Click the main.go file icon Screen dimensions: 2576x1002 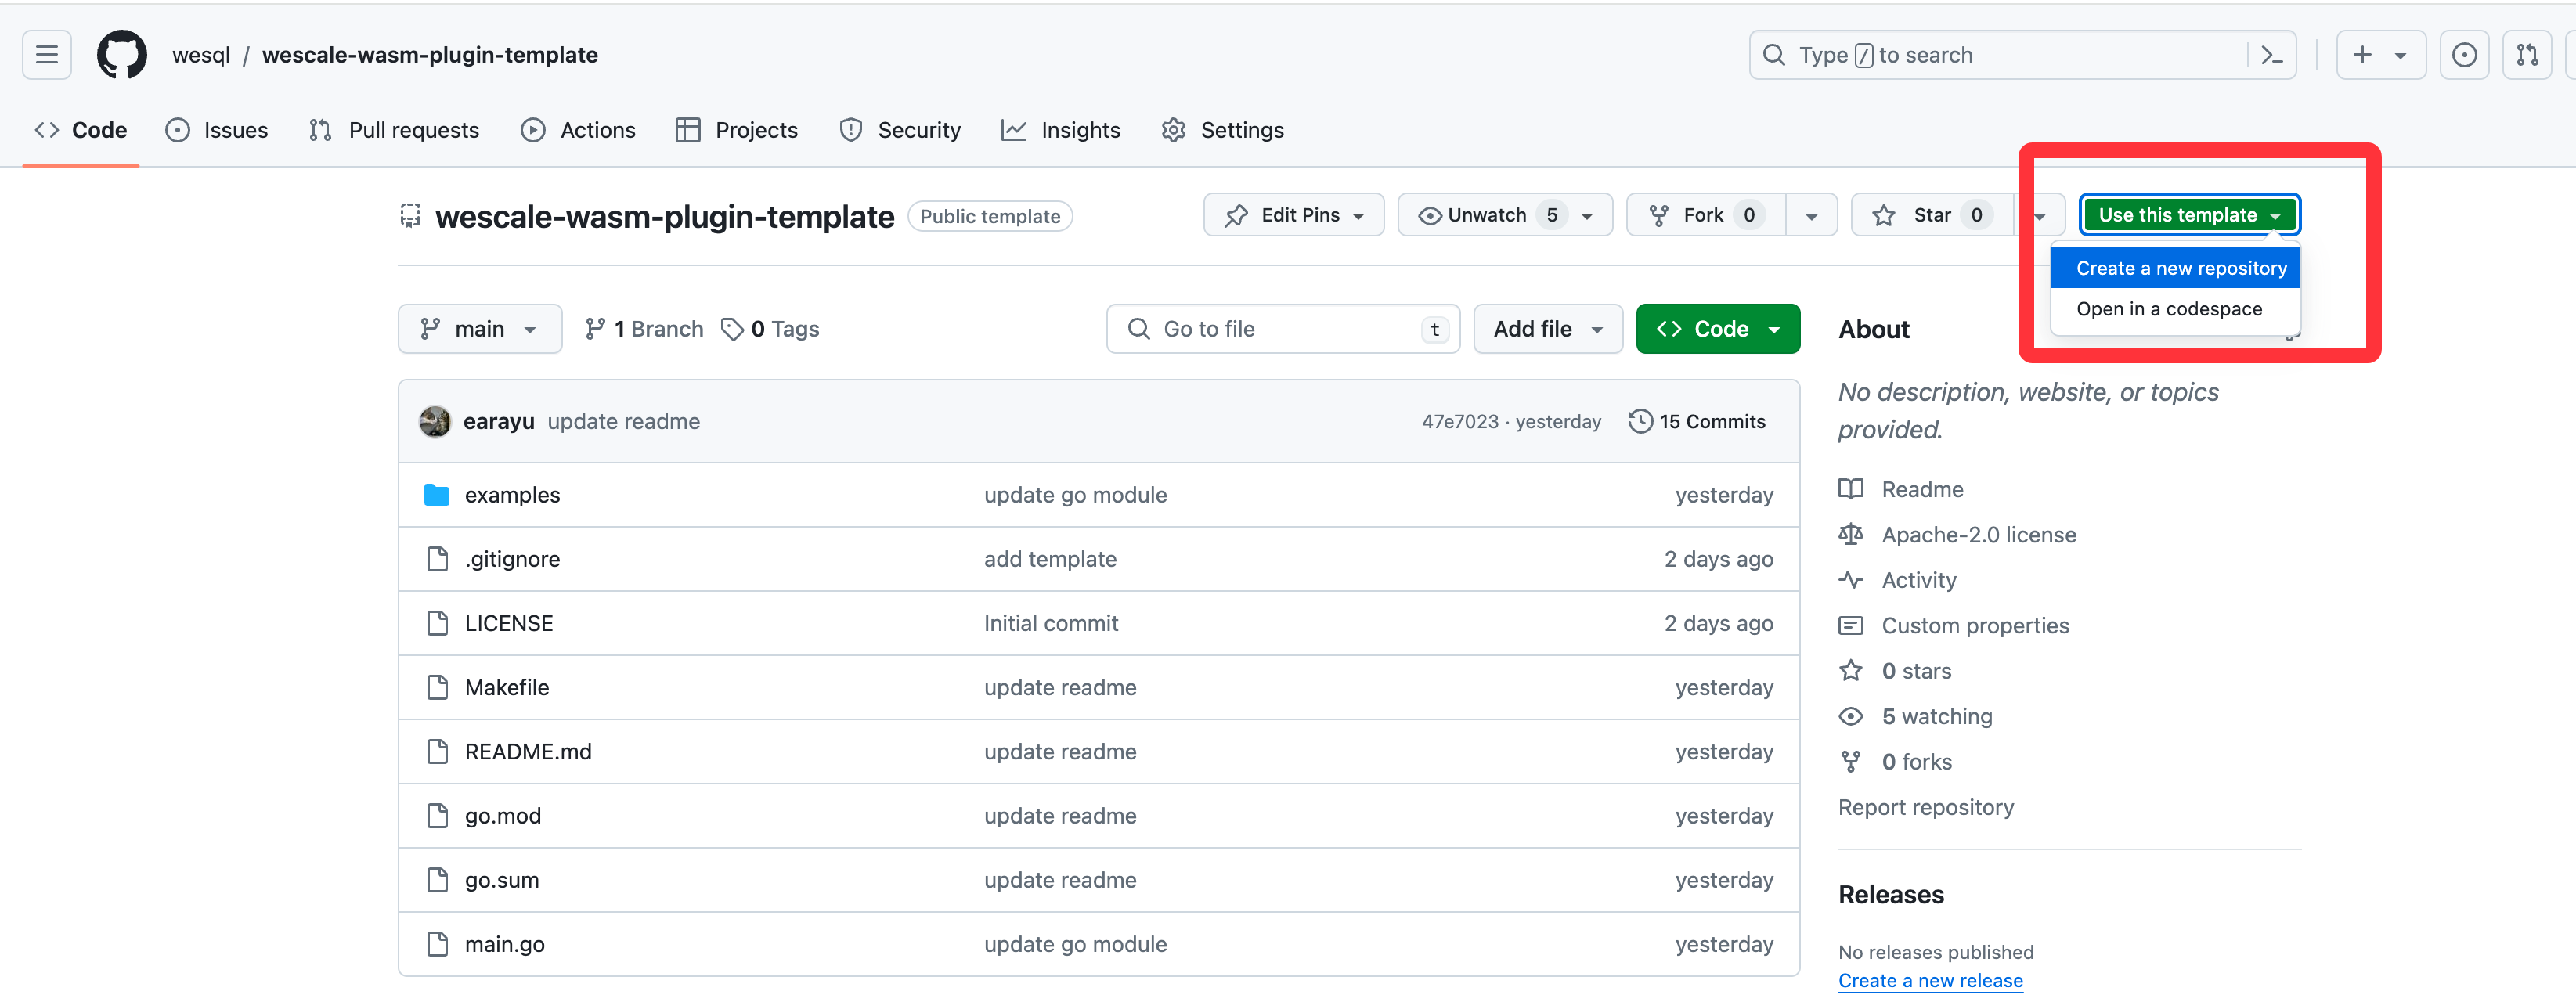click(437, 944)
